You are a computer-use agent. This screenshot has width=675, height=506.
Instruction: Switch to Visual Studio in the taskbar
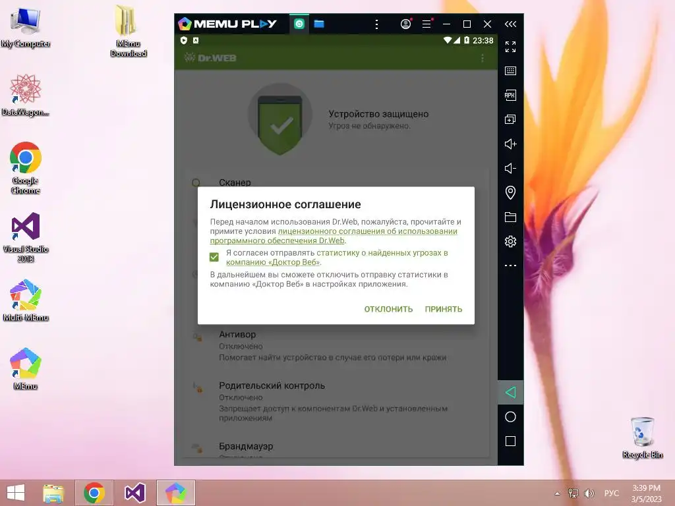pyautogui.click(x=134, y=493)
